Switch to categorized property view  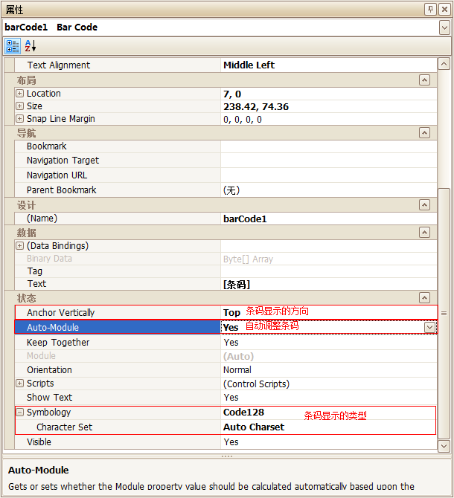coord(13,46)
